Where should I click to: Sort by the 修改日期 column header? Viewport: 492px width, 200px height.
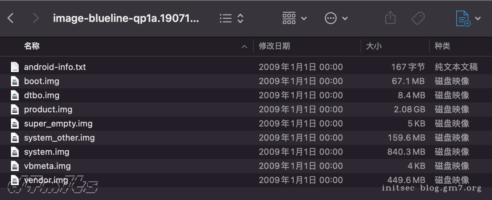(x=274, y=46)
